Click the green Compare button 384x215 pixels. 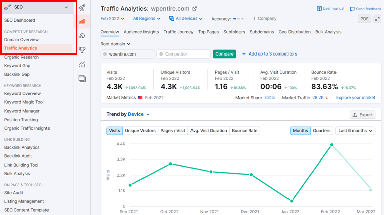(x=224, y=54)
